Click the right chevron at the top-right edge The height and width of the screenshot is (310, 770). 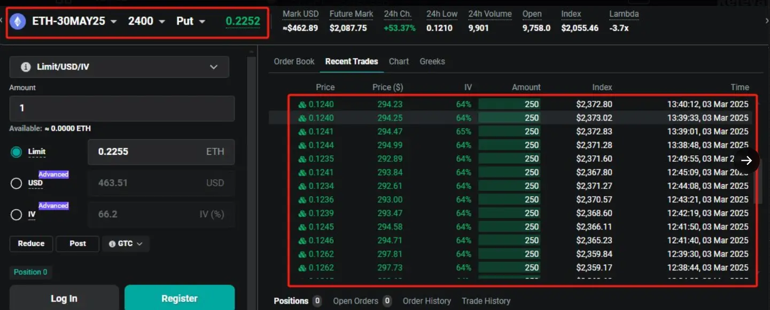coord(767,21)
